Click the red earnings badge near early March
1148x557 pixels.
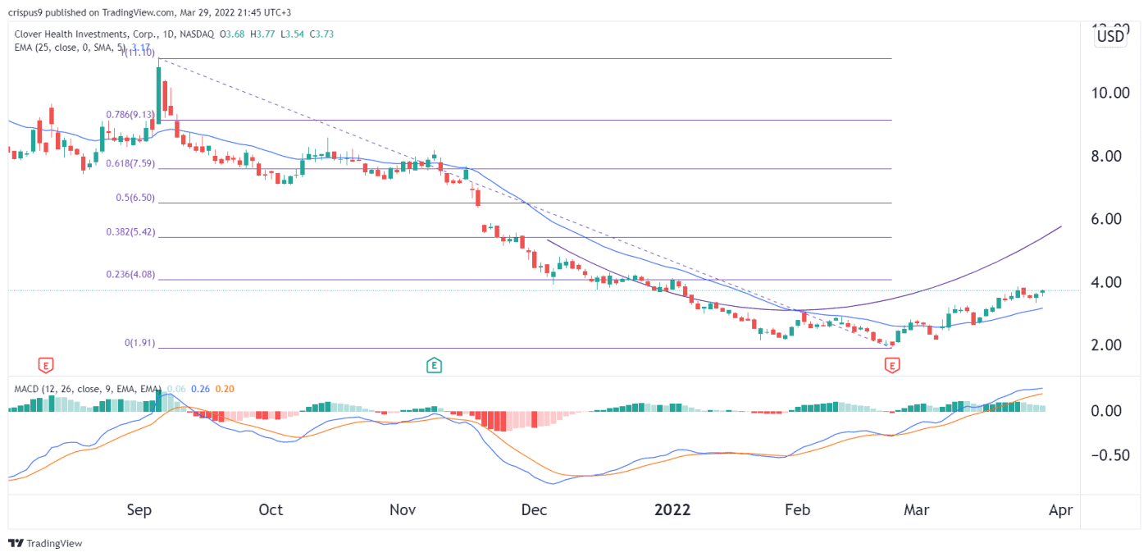tap(894, 364)
